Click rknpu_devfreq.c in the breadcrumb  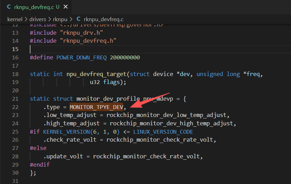point(104,19)
